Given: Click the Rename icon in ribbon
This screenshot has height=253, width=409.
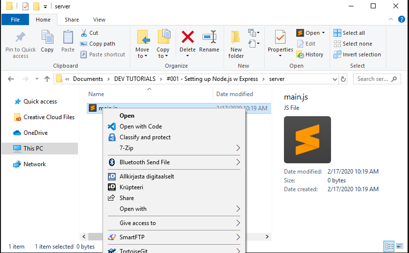Looking at the screenshot, I should click(x=209, y=37).
